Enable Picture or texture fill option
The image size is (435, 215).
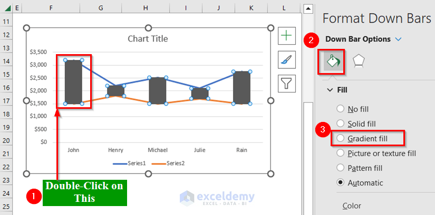coord(341,153)
